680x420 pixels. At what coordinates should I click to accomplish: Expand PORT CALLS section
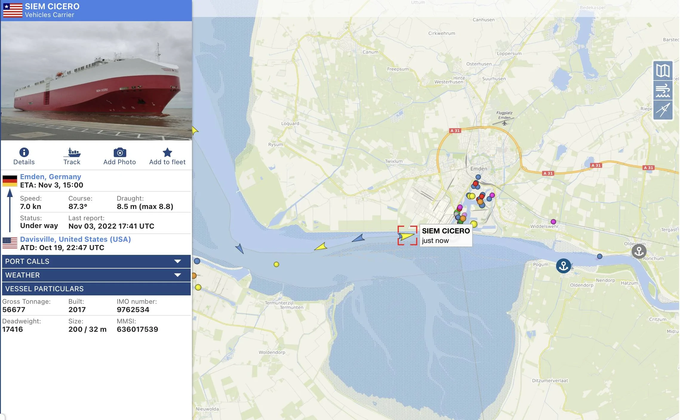(96, 261)
